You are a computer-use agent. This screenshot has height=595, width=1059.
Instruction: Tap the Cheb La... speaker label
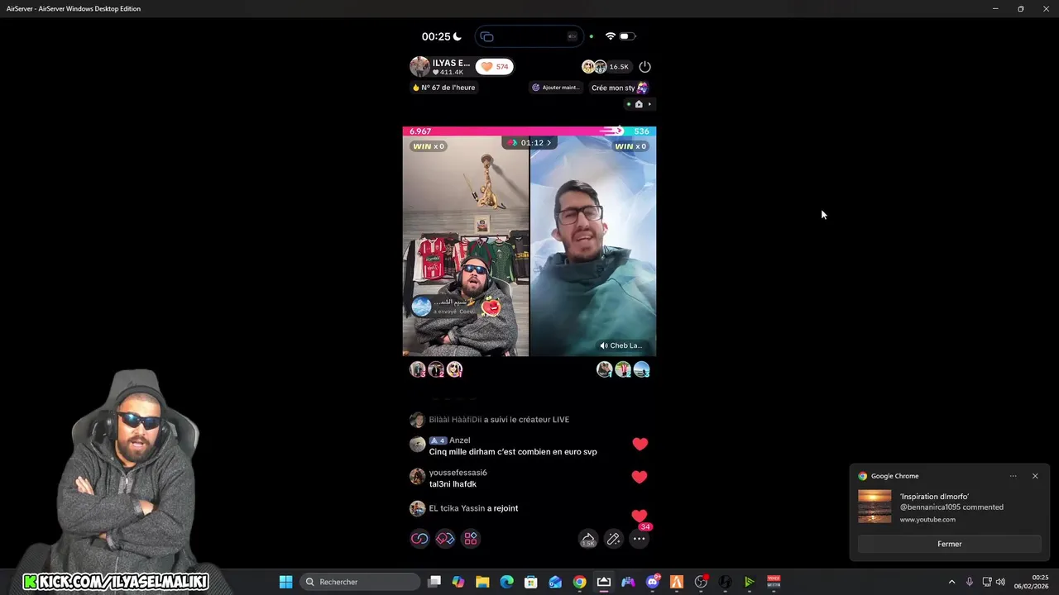(621, 345)
